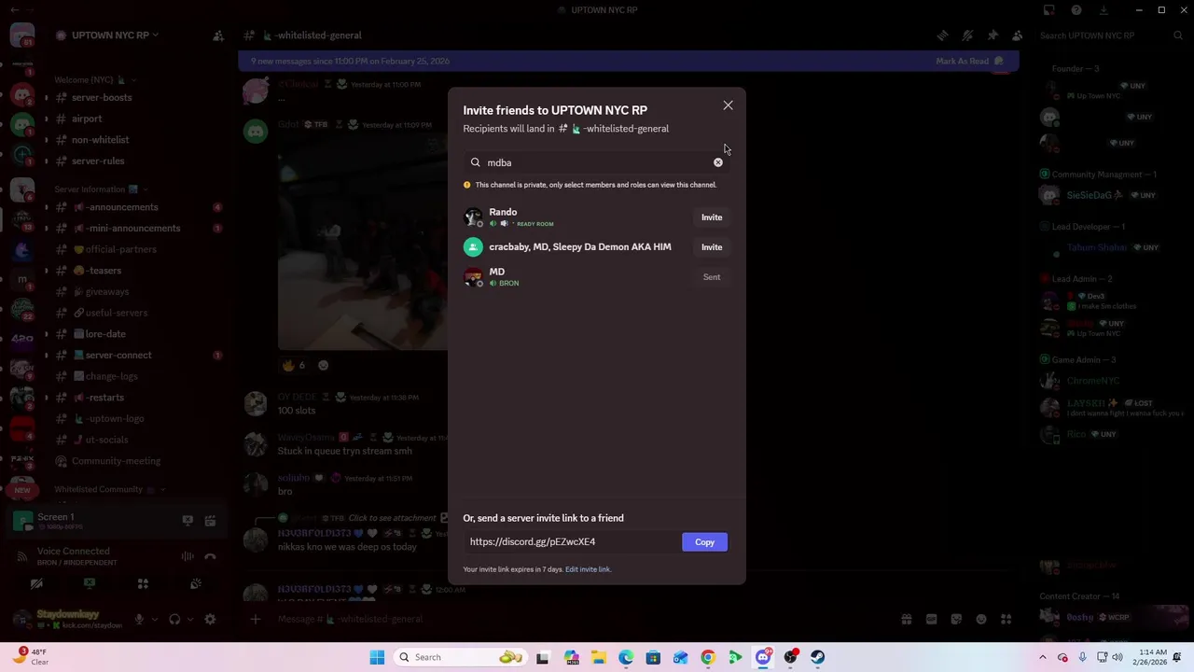Viewport: 1194px width, 672px height.
Task: Invite Rando to the server
Action: pyautogui.click(x=712, y=217)
